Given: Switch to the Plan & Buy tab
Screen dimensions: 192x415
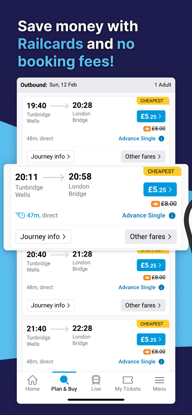Looking at the screenshot, I should [x=64, y=383].
